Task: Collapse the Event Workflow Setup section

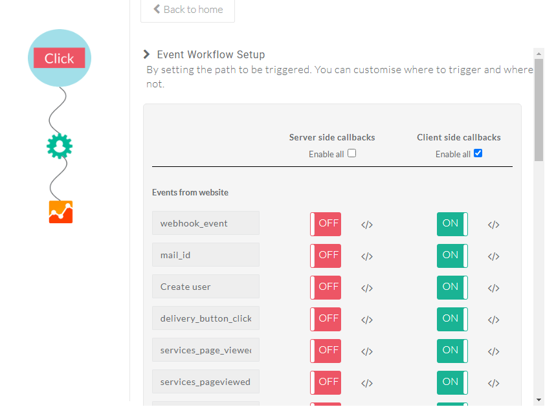Action: click(x=146, y=54)
